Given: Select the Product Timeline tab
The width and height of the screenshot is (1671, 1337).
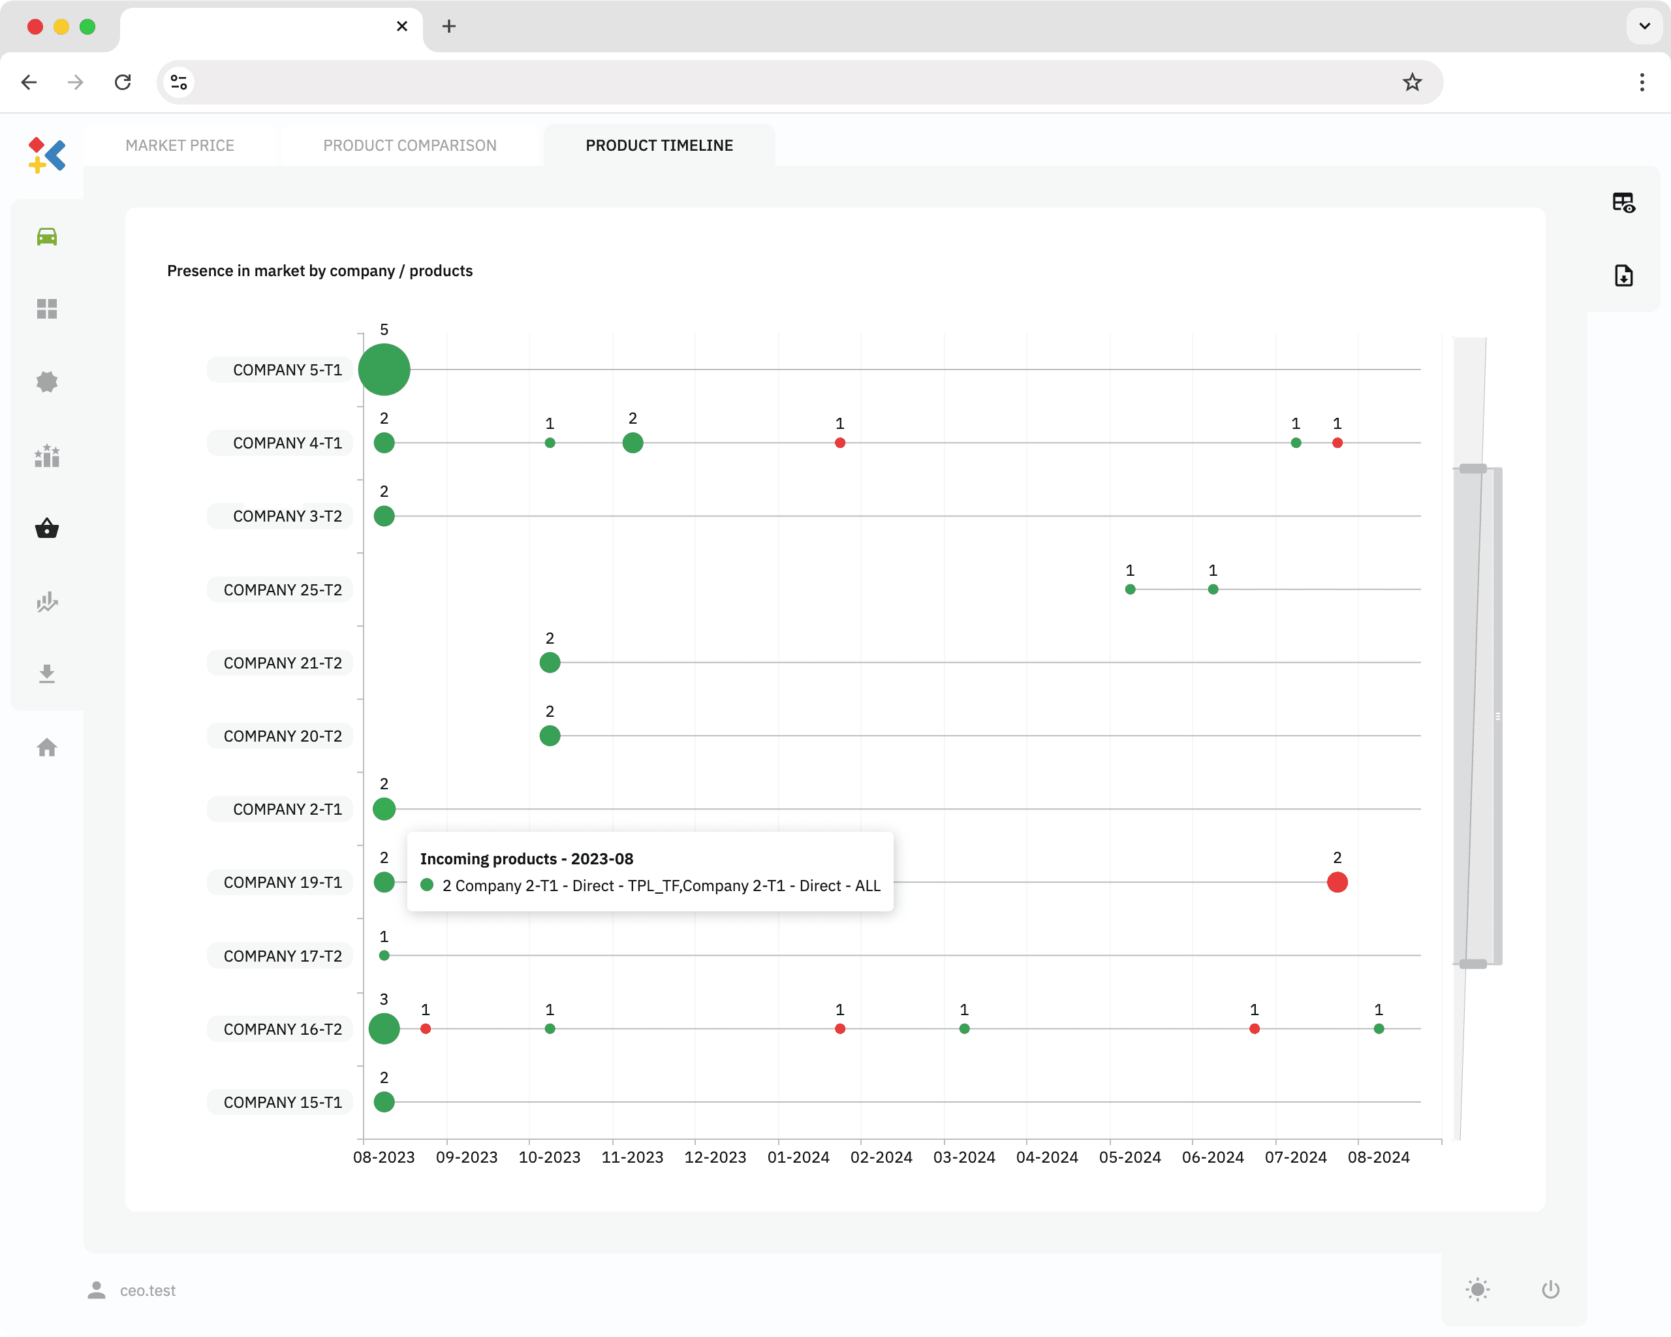Looking at the screenshot, I should [x=659, y=145].
